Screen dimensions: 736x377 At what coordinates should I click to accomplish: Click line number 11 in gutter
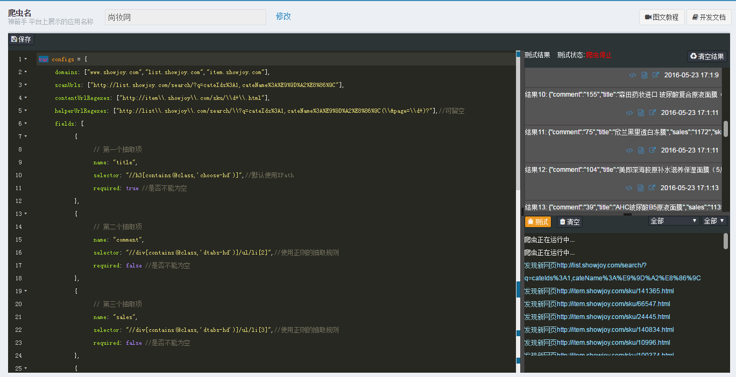(x=19, y=188)
